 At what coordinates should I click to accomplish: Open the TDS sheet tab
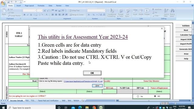point(27,101)
